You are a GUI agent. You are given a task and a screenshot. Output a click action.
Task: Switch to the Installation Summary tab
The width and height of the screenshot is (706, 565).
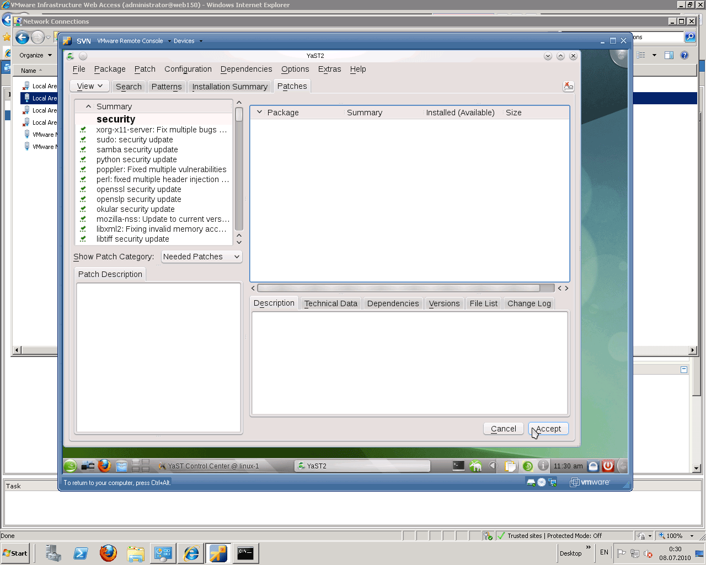click(x=229, y=87)
